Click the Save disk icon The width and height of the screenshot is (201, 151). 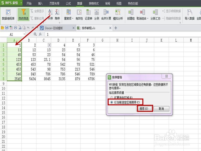click(x=7, y=28)
